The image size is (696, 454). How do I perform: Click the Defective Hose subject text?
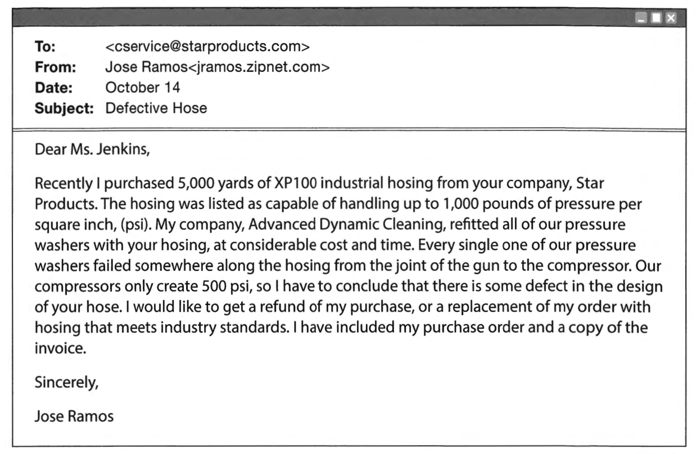tap(156, 107)
